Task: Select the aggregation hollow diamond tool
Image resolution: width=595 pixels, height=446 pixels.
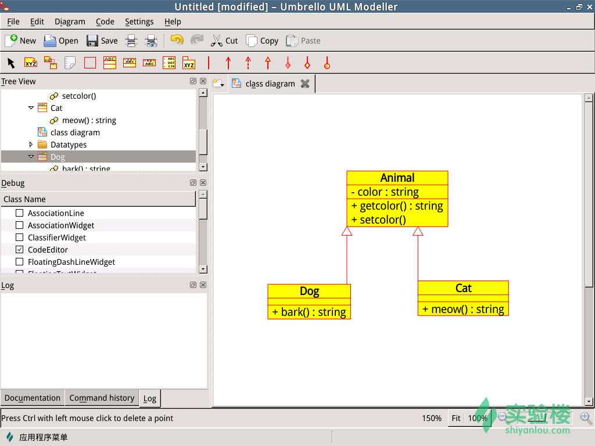Action: pyautogui.click(x=307, y=63)
